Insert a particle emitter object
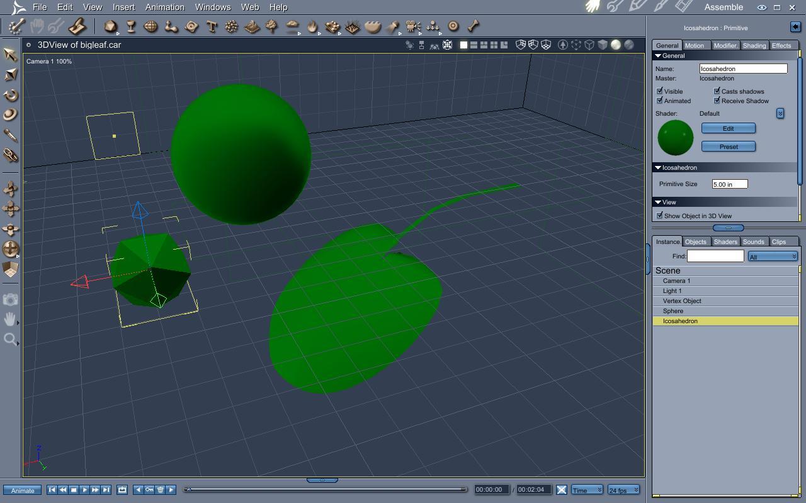The height and width of the screenshot is (503, 806). [x=232, y=26]
